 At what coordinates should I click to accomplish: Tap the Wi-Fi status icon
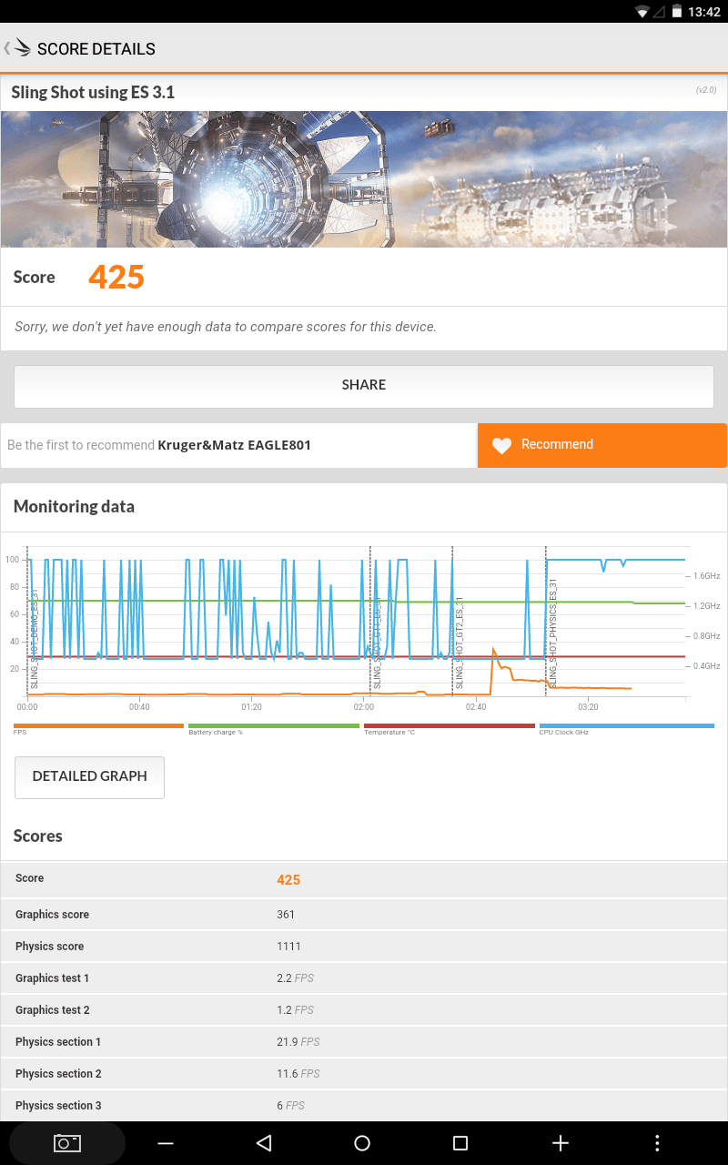(x=642, y=12)
